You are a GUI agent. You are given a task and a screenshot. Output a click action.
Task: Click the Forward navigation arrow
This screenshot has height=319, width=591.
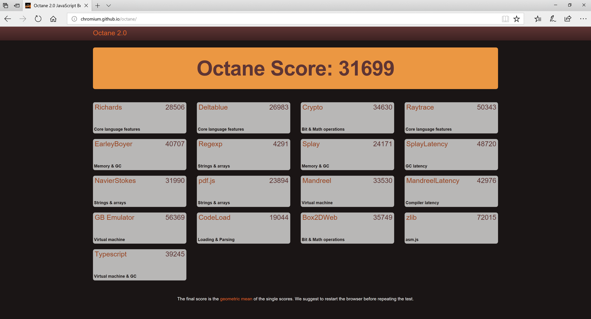[x=23, y=19]
